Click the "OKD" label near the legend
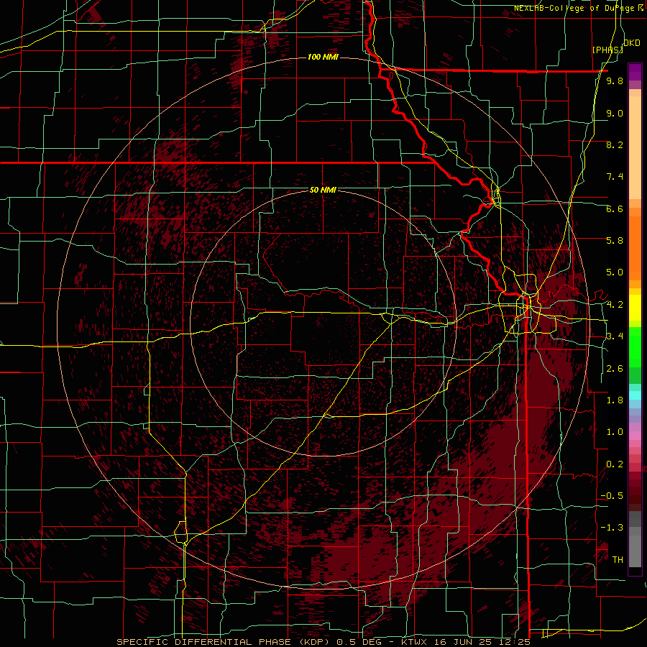Image resolution: width=647 pixels, height=647 pixels. (632, 43)
